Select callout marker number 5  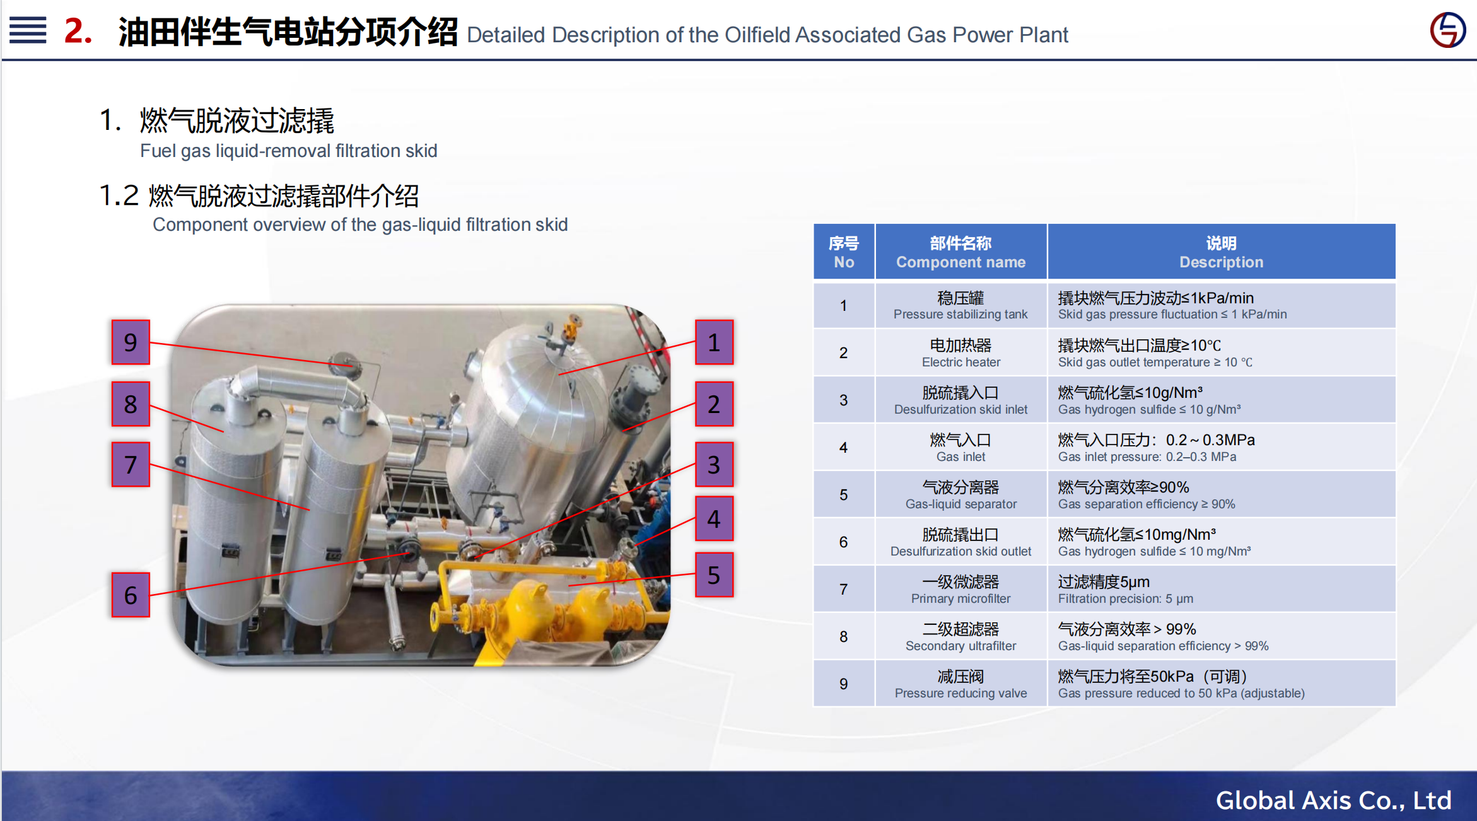[x=714, y=574]
